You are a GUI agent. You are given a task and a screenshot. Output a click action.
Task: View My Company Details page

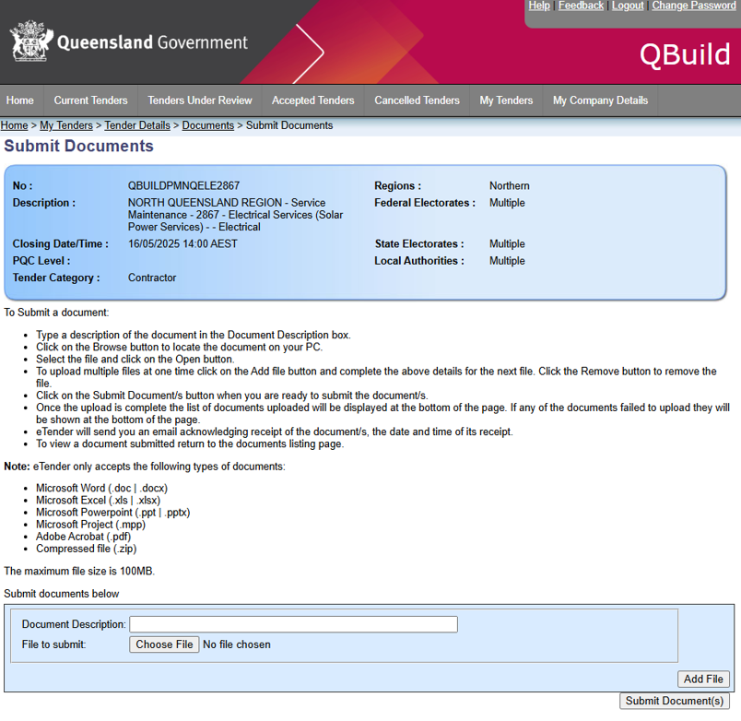point(600,100)
